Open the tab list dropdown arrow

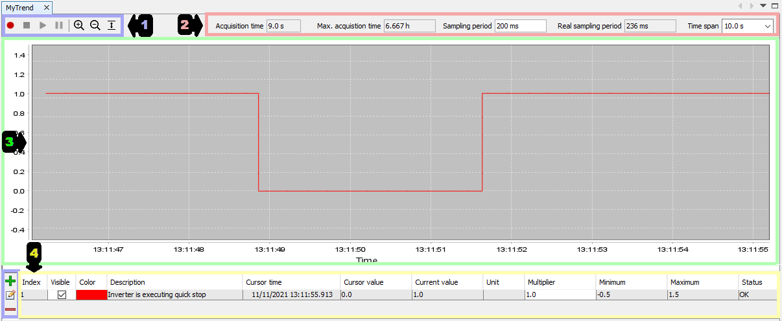point(763,6)
